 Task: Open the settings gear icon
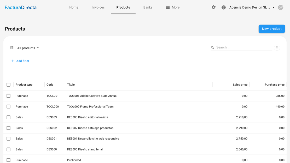point(214,7)
